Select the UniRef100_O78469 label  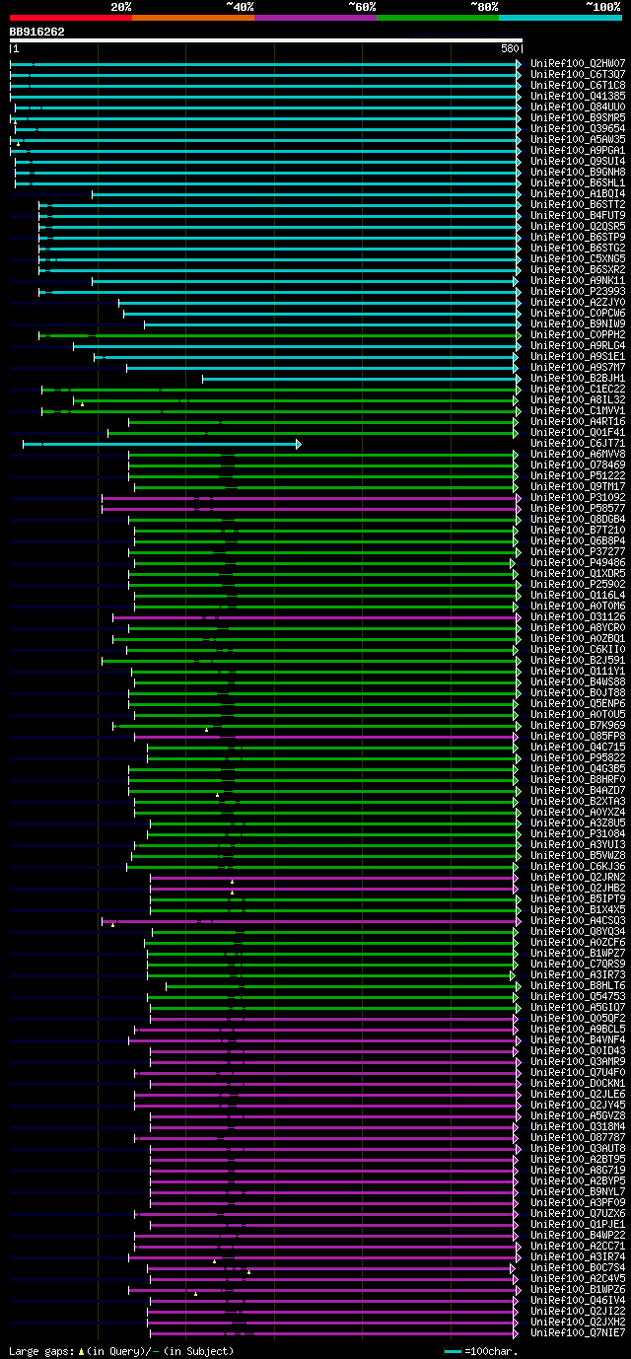578,465
